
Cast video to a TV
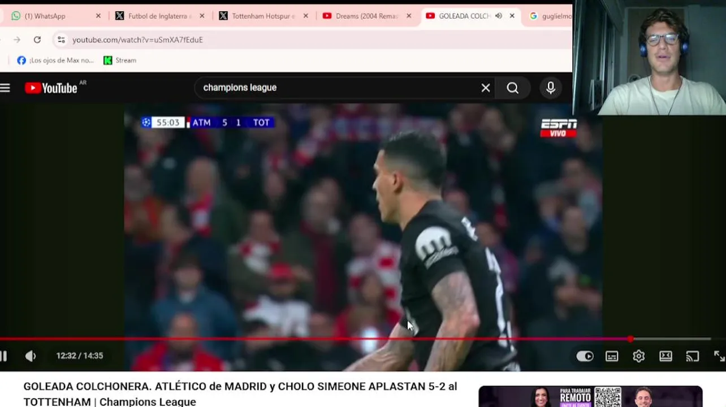[x=693, y=356]
